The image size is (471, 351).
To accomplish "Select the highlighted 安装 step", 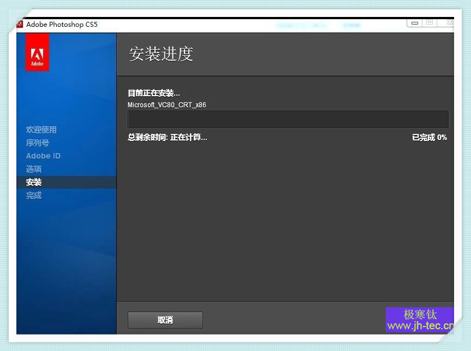I will pos(67,182).
